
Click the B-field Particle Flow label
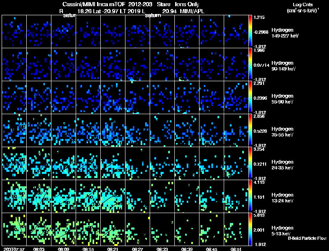pyautogui.click(x=307, y=238)
